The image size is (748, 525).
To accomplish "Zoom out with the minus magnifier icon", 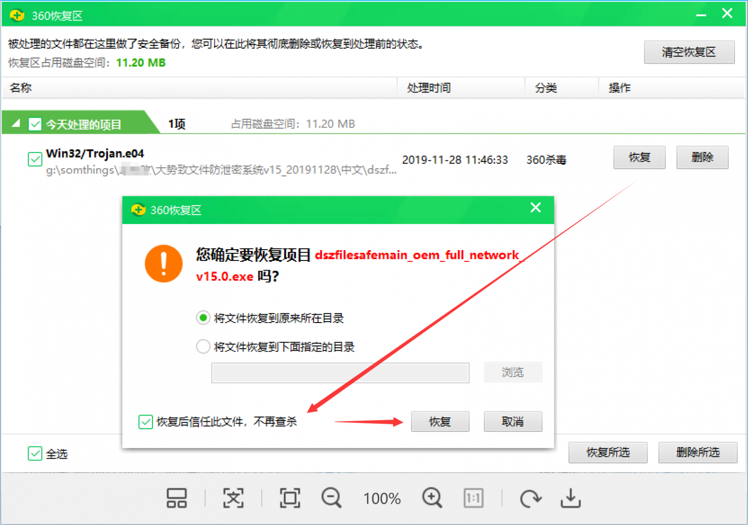I will 331,498.
